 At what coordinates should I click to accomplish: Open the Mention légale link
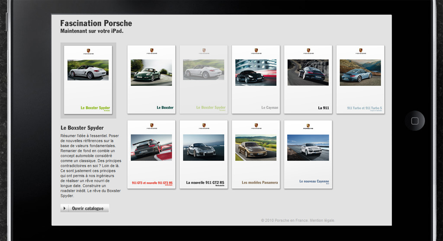coord(322,220)
